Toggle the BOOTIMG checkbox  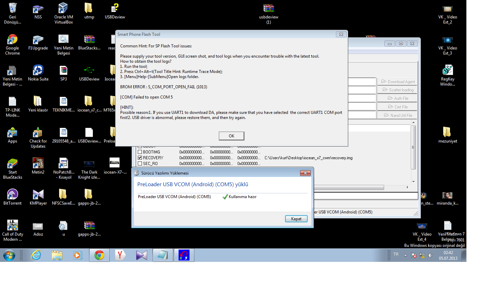140,152
